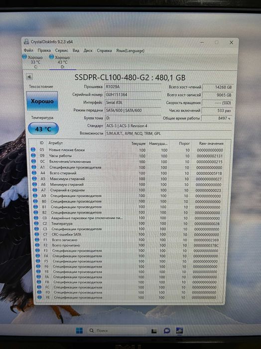Click the Хорошо health status button
261x349 pixels.
click(x=42, y=101)
